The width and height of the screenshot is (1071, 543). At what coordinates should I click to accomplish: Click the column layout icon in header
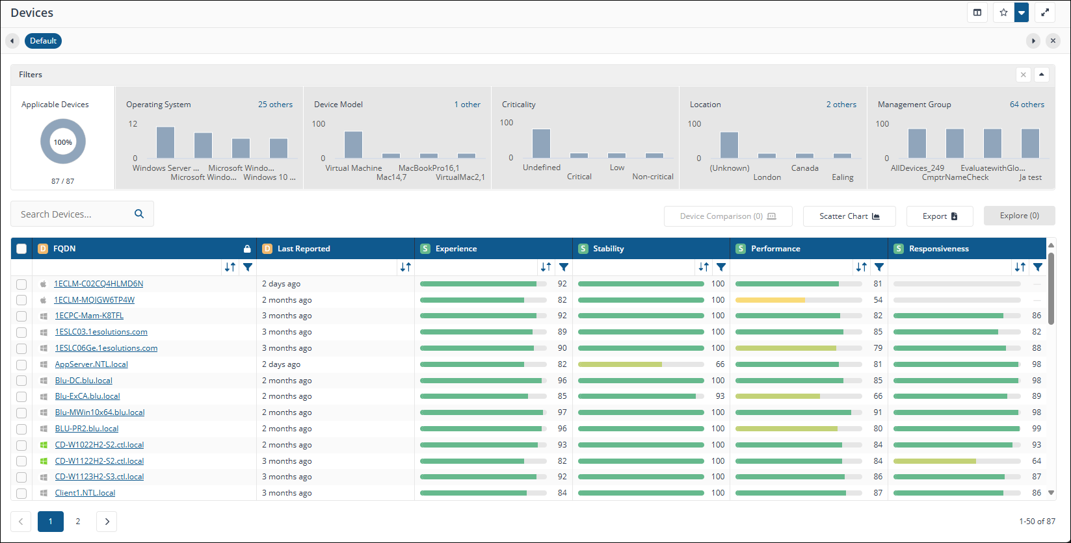click(977, 12)
